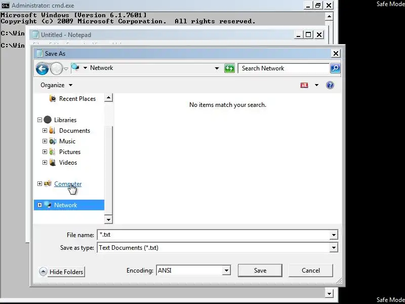The width and height of the screenshot is (405, 304).
Task: Open Computer in the navigation pane
Action: coord(68,184)
